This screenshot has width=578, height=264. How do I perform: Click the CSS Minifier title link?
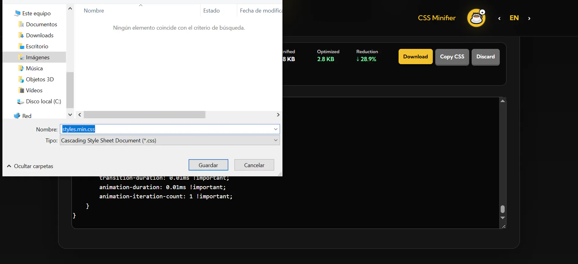pyautogui.click(x=436, y=18)
